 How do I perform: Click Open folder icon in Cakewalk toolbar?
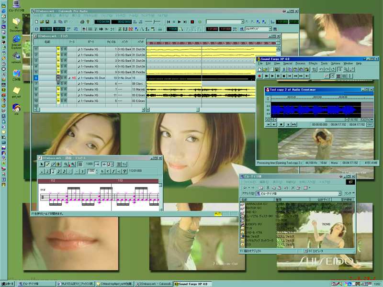(42, 22)
